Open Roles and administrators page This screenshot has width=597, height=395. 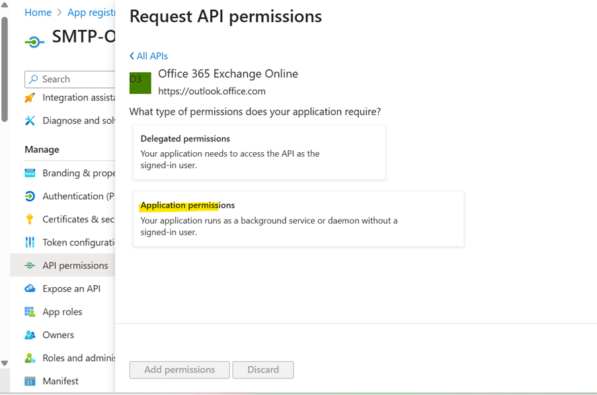point(62,358)
